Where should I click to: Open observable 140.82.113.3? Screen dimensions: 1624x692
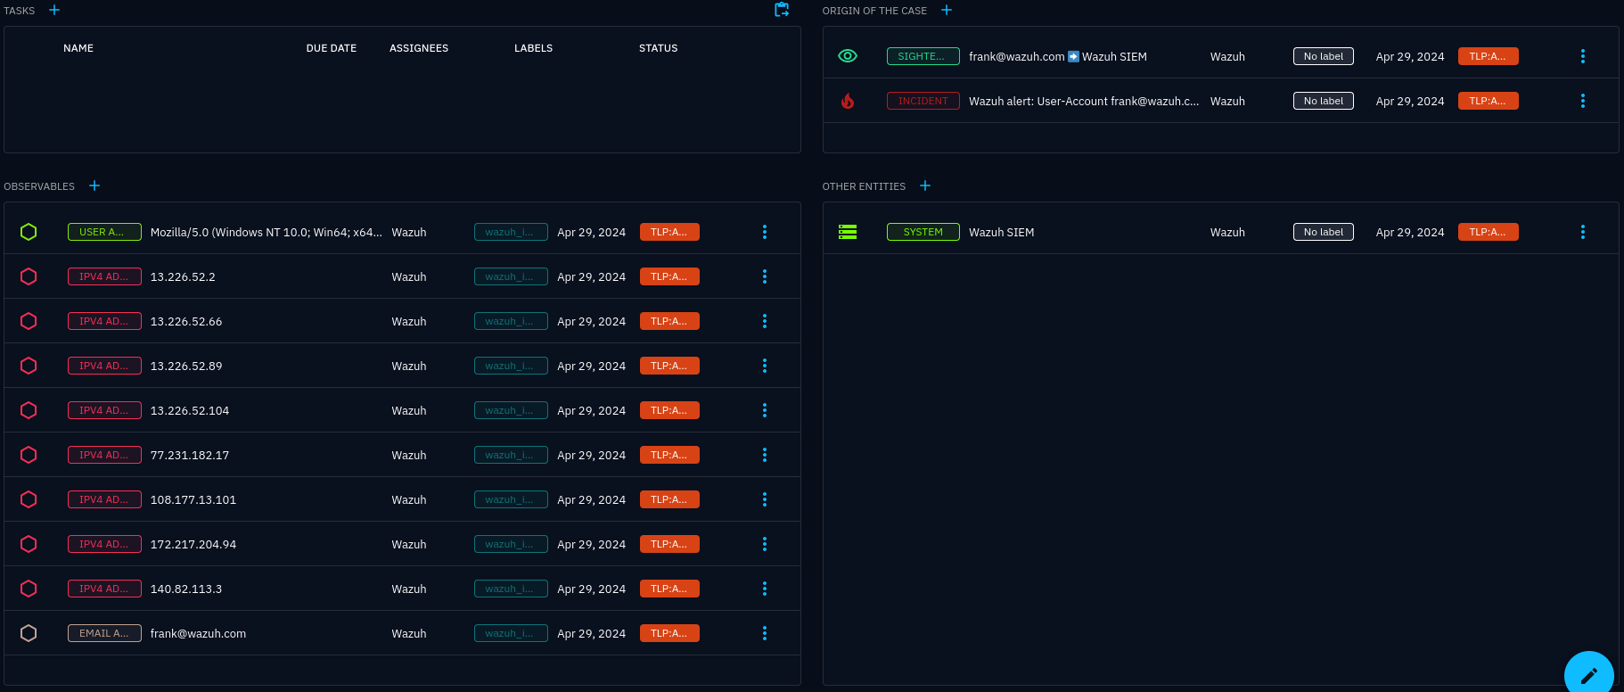coord(186,589)
